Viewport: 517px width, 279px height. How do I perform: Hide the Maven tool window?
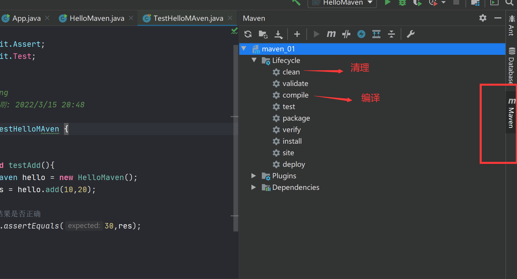(498, 18)
